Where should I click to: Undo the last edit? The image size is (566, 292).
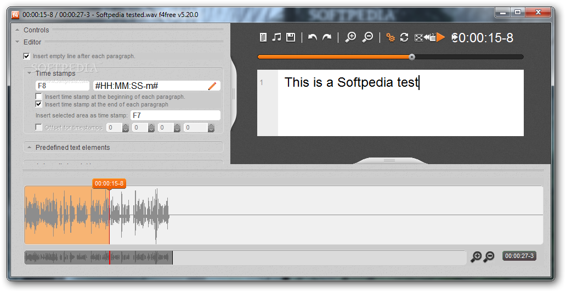(x=313, y=37)
